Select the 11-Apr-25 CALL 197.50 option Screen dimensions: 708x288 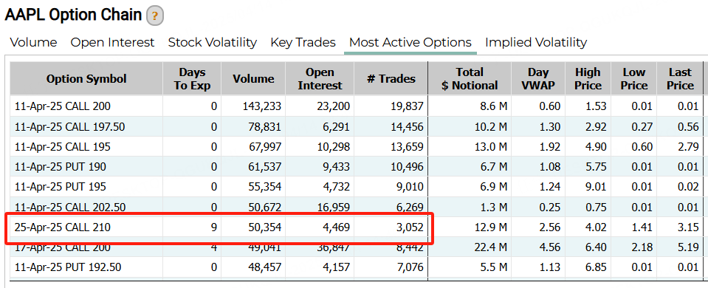click(69, 127)
